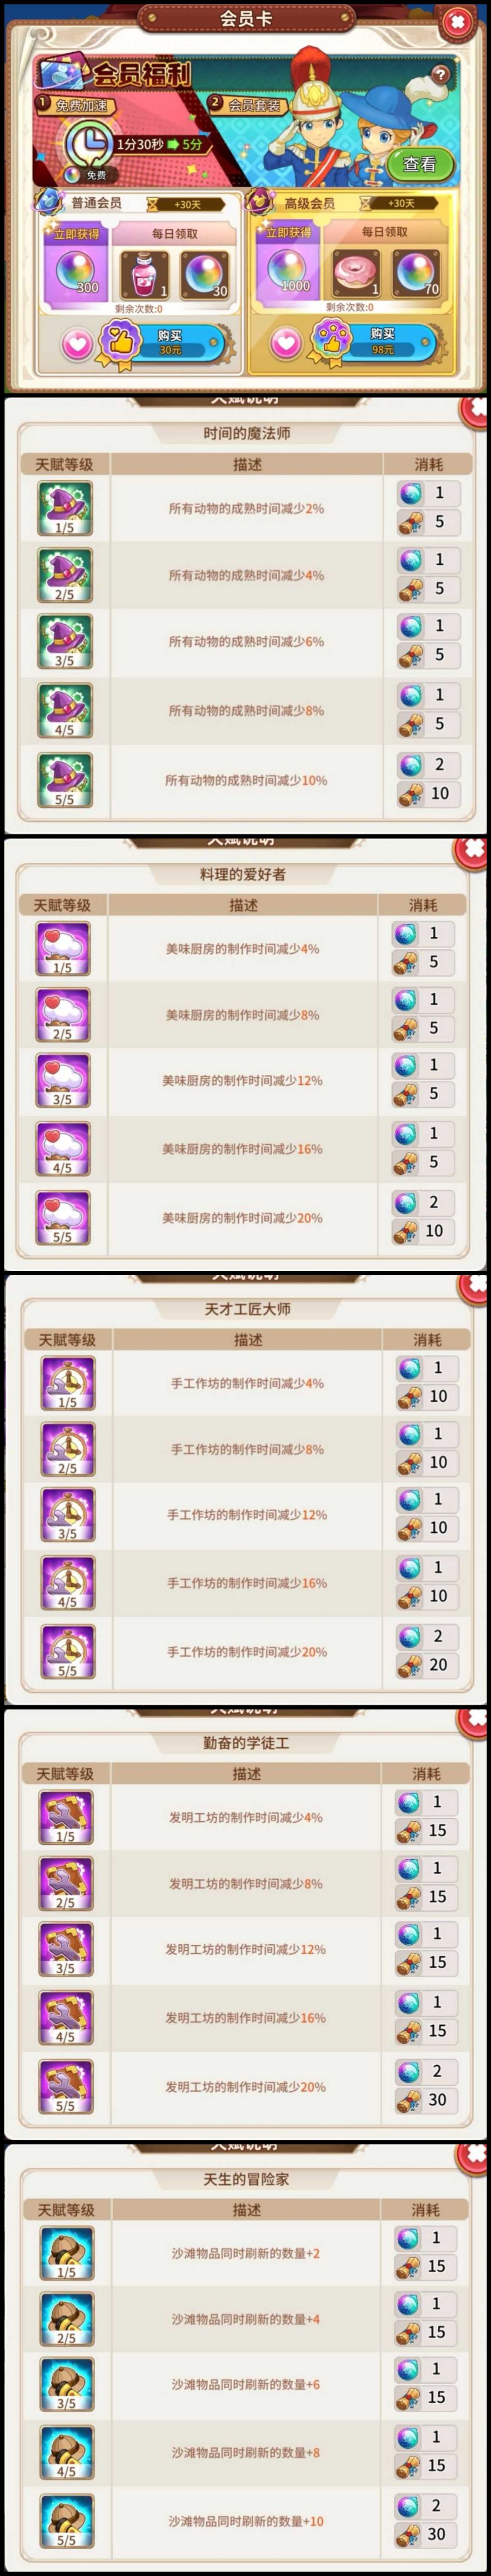
Task: Click pink heart icon under 高级会员
Action: pyautogui.click(x=286, y=343)
